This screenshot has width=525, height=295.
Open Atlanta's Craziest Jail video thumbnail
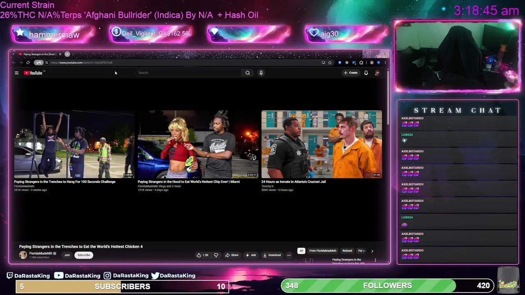pyautogui.click(x=322, y=144)
